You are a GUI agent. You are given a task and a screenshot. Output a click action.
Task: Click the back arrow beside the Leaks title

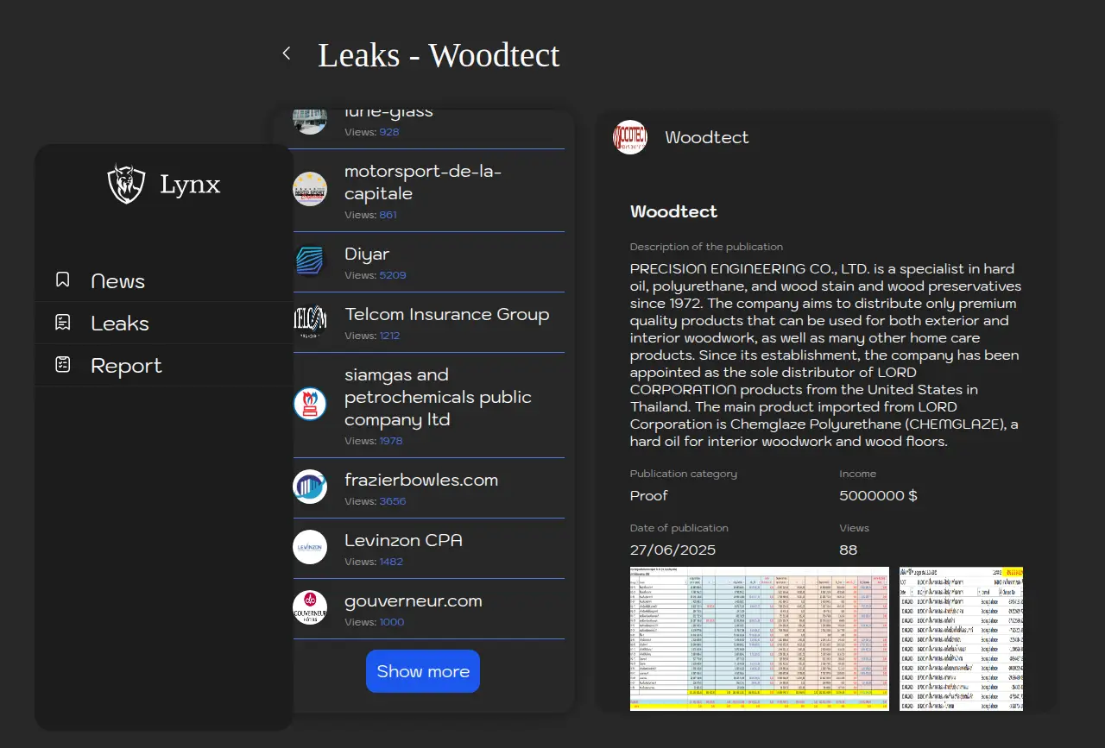tap(287, 53)
